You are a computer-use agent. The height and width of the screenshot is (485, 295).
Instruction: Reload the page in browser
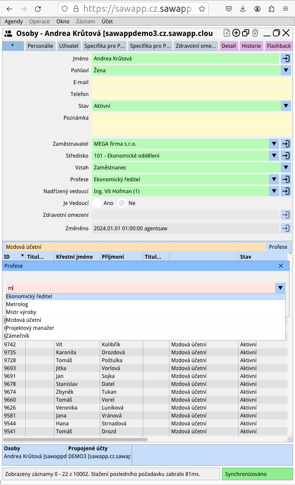[38, 9]
